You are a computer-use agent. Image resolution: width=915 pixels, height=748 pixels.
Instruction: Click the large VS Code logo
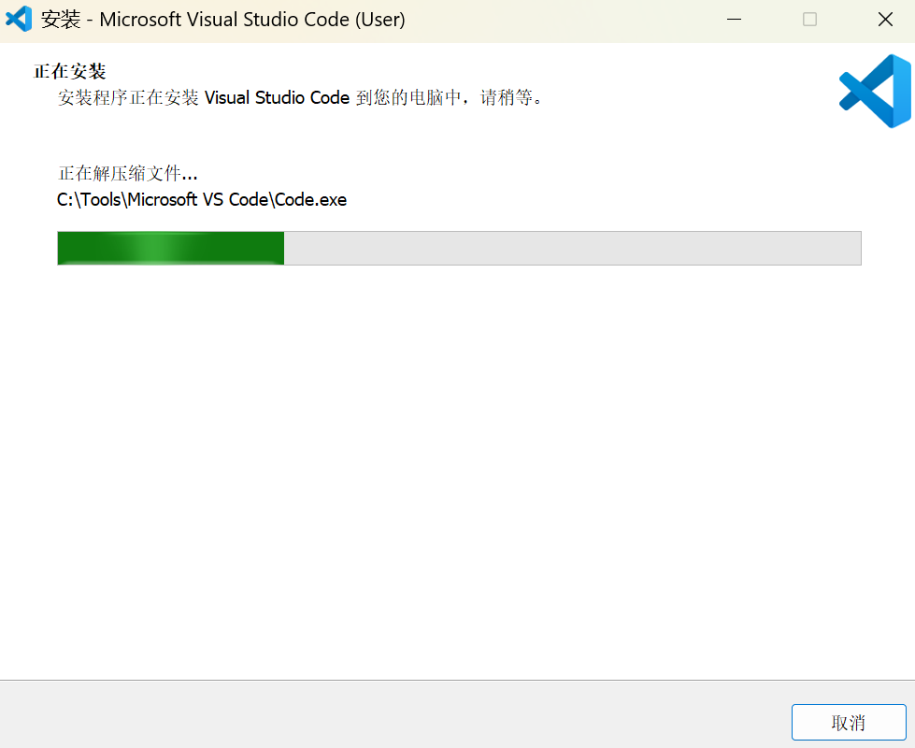tap(875, 91)
